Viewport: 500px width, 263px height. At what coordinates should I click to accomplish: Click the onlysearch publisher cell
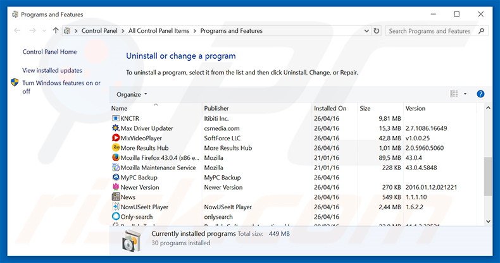point(218,217)
